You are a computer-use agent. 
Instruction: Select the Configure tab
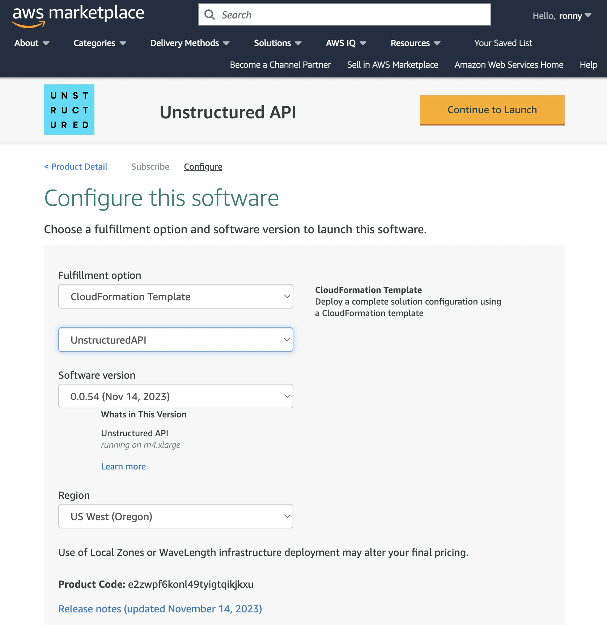(x=203, y=167)
